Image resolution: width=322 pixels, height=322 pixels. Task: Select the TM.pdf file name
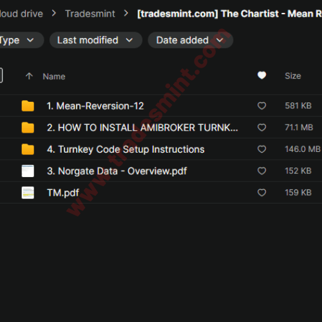pyautogui.click(x=63, y=193)
